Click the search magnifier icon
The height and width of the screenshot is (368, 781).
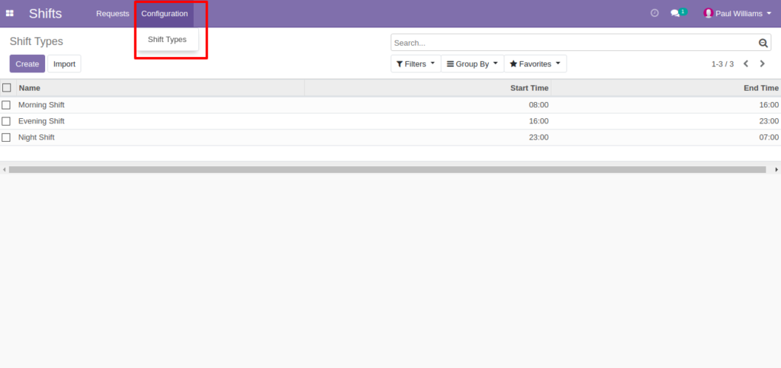pos(763,43)
